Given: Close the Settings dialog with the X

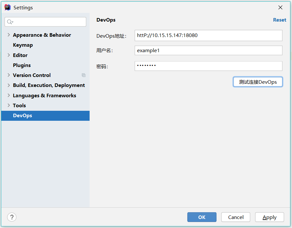Looking at the screenshot, I should (280, 7).
